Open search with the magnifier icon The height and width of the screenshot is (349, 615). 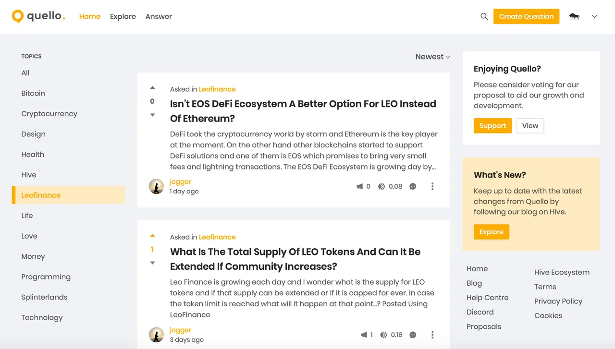tap(484, 16)
